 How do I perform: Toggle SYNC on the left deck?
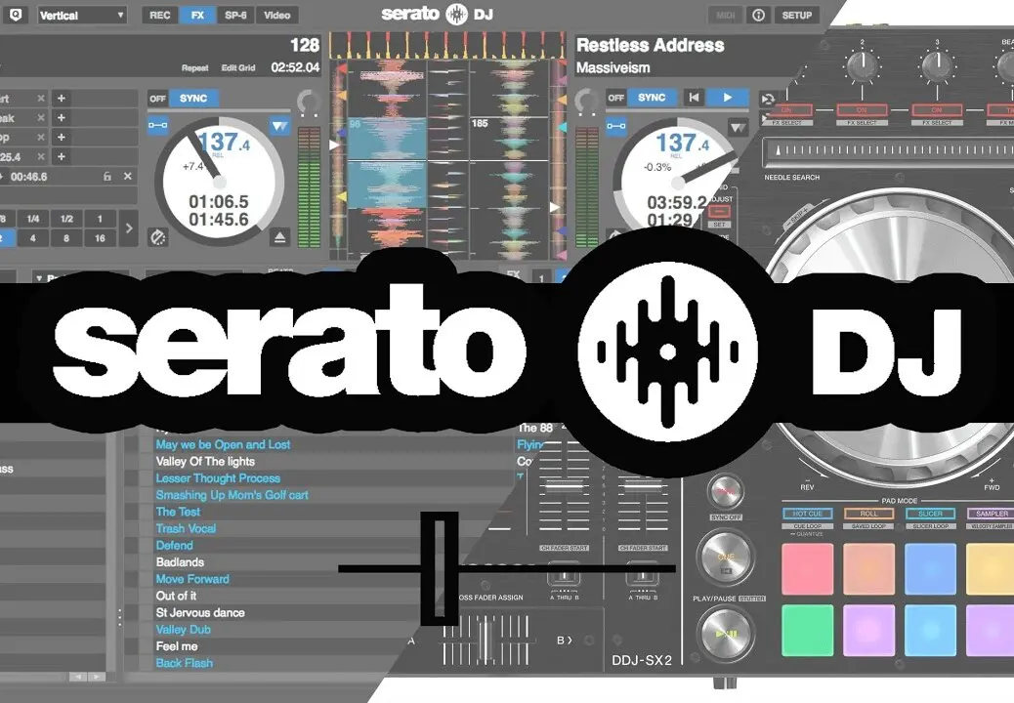click(193, 99)
